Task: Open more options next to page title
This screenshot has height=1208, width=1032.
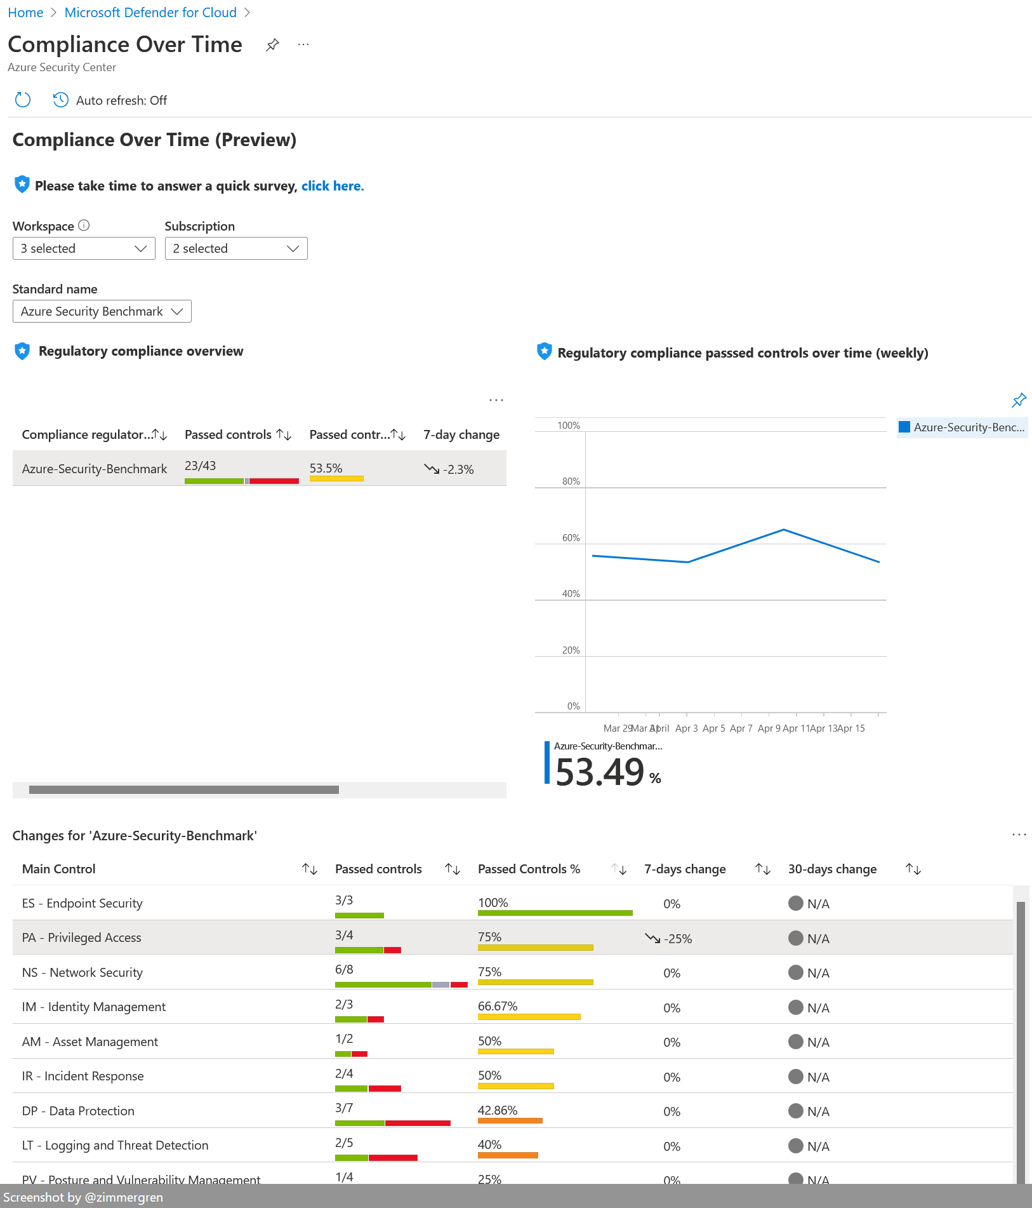Action: [303, 45]
